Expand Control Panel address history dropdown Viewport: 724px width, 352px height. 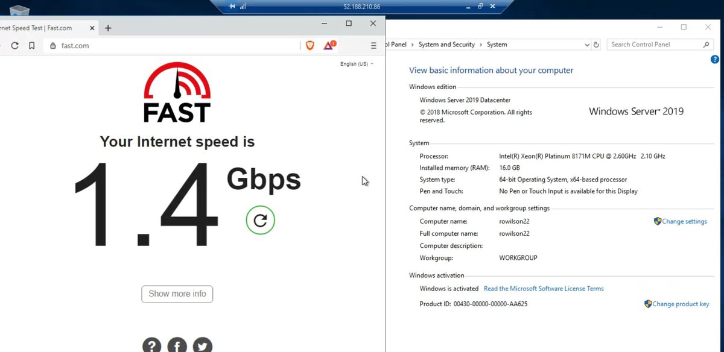[x=587, y=45]
